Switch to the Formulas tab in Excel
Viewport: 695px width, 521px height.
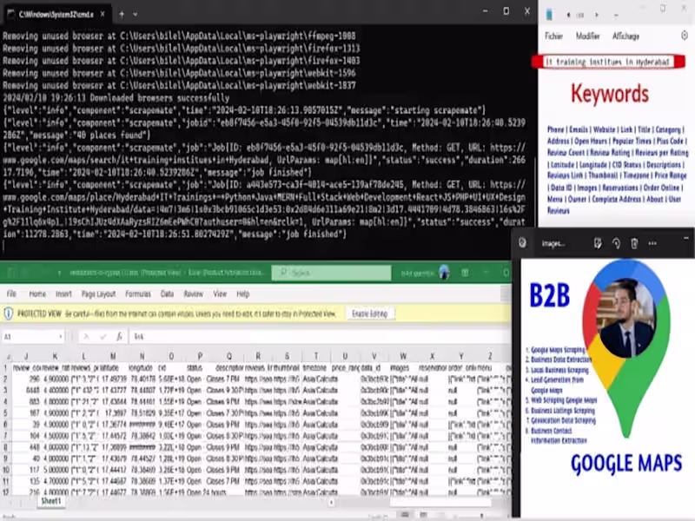[138, 293]
